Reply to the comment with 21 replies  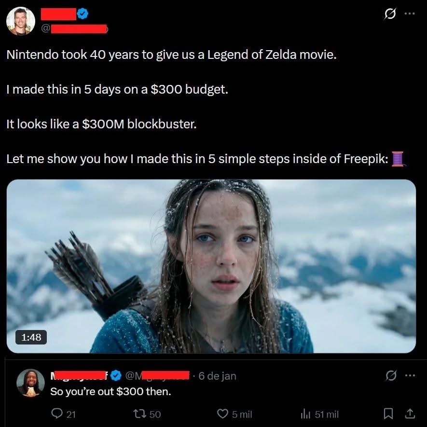[x=64, y=414]
